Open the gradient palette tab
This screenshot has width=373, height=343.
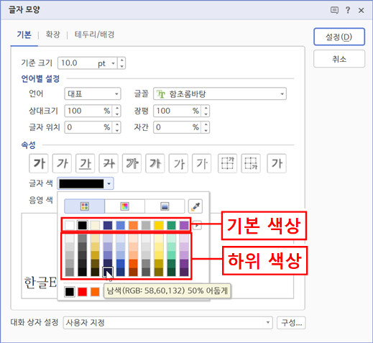point(165,206)
